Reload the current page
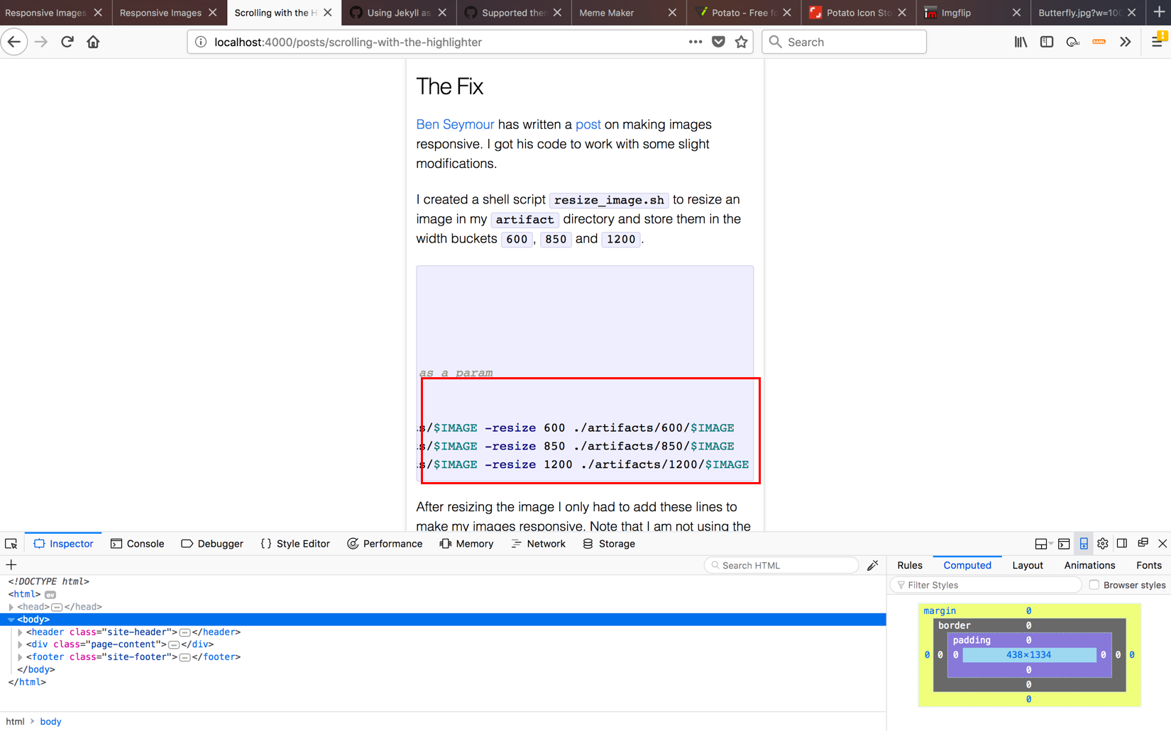1171x731 pixels. [67, 42]
